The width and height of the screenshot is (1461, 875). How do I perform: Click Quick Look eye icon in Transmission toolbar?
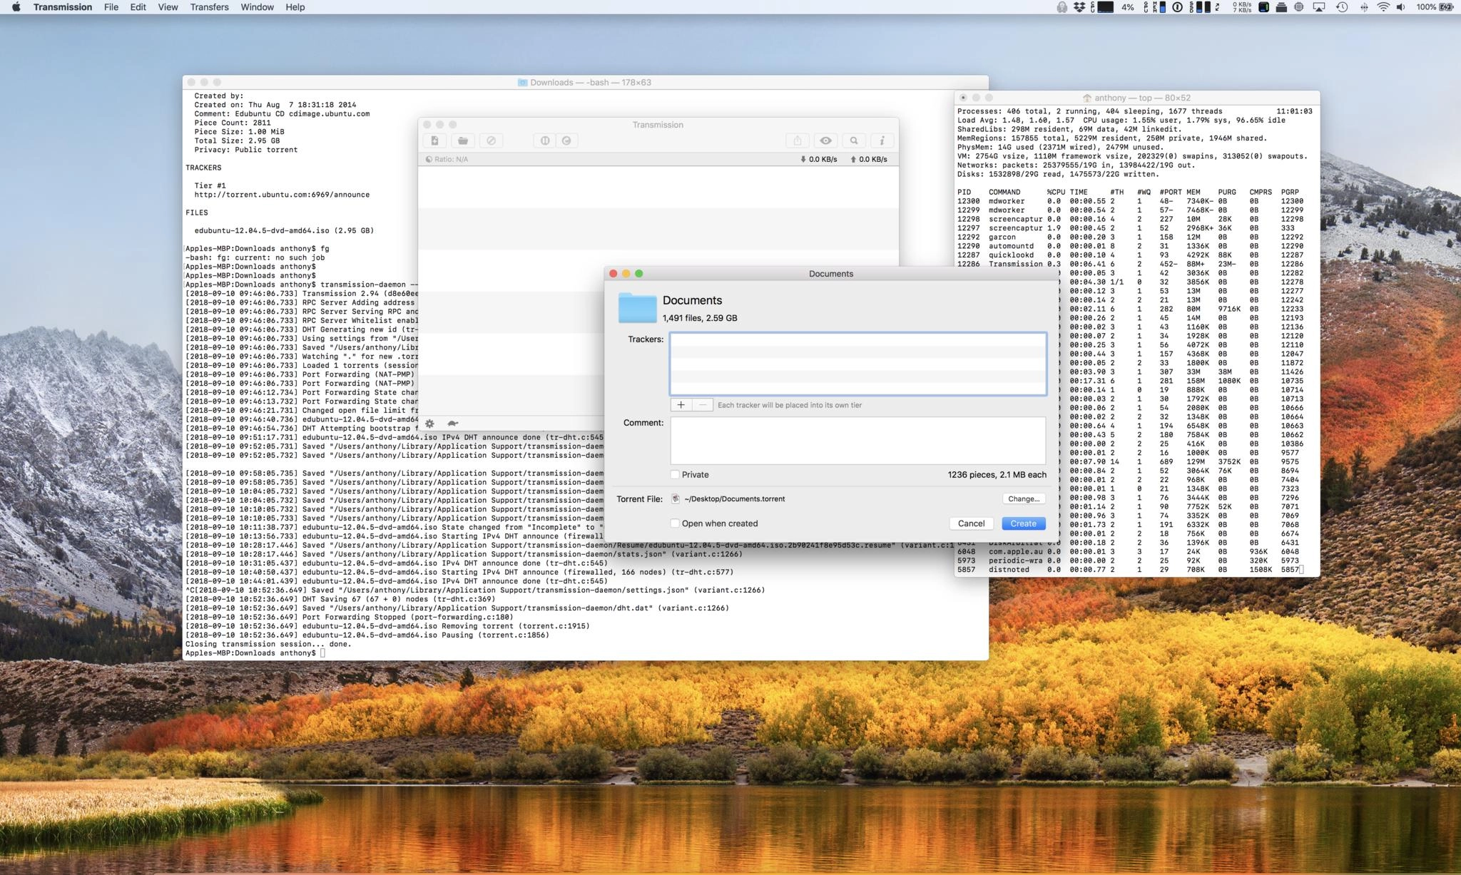coord(825,140)
